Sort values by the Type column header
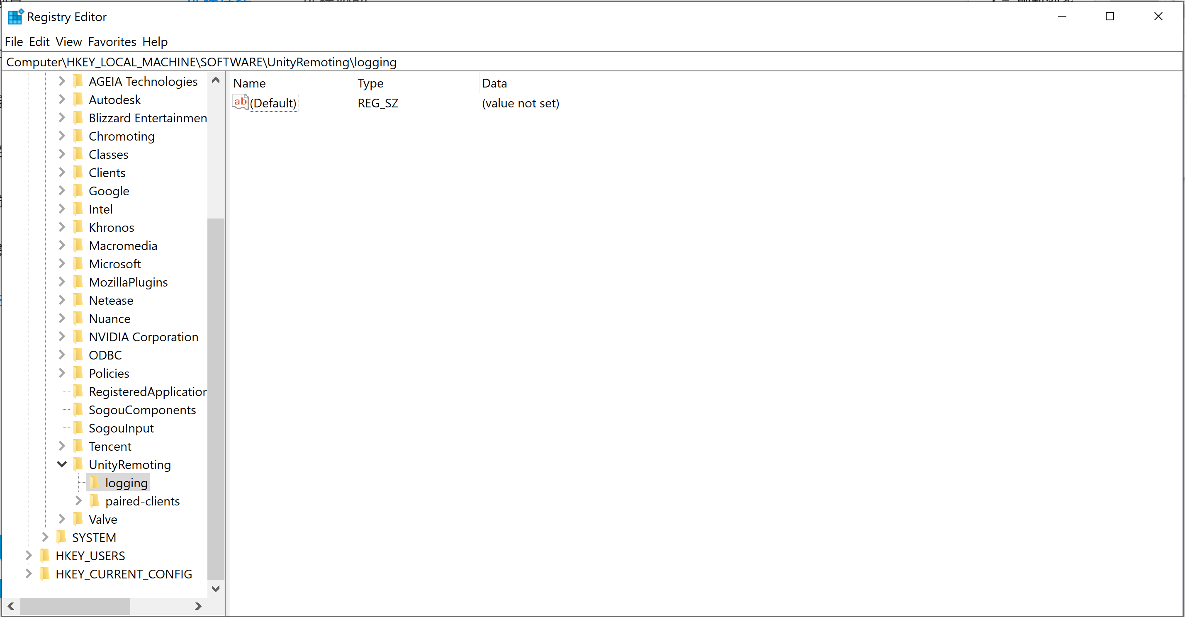The height and width of the screenshot is (617, 1185). [x=370, y=83]
